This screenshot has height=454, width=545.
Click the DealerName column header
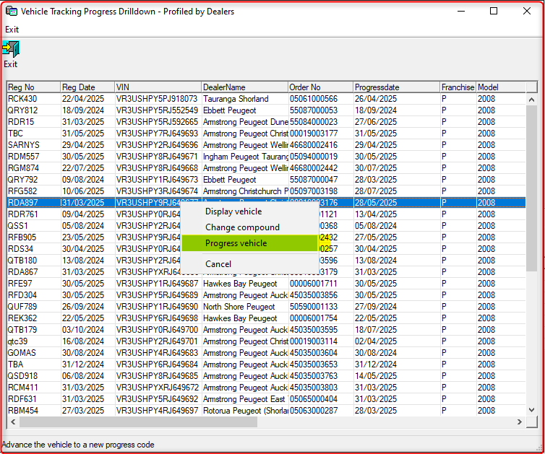(x=244, y=87)
